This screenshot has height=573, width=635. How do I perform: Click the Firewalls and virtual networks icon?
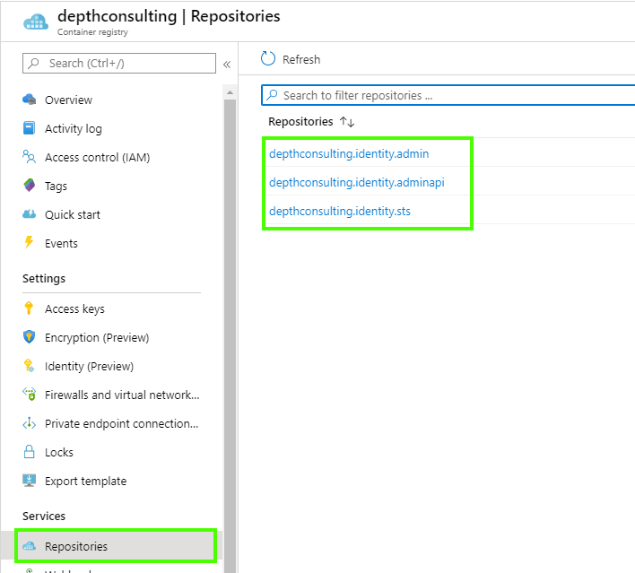click(30, 395)
